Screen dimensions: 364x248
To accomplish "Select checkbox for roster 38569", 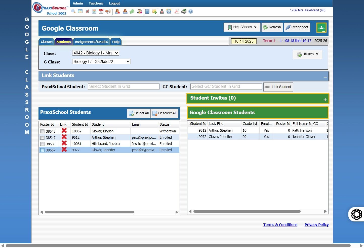I will point(42,144).
